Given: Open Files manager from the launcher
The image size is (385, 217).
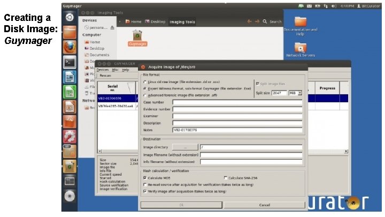Looking at the screenshot, I should click(x=70, y=33).
